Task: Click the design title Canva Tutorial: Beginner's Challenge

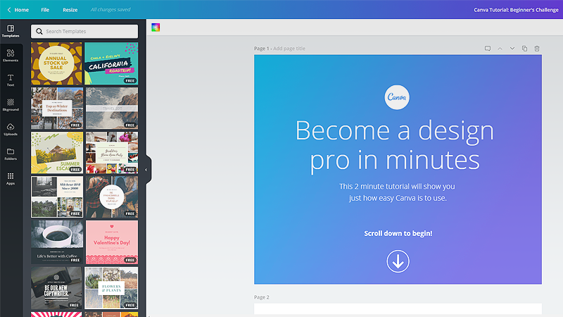Action: pyautogui.click(x=516, y=10)
